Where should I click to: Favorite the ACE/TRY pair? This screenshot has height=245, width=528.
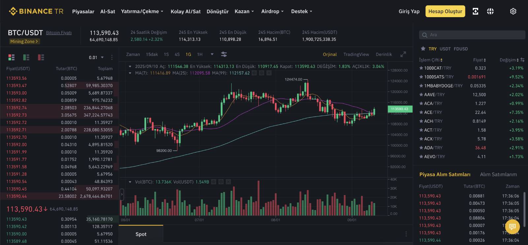[421, 112]
